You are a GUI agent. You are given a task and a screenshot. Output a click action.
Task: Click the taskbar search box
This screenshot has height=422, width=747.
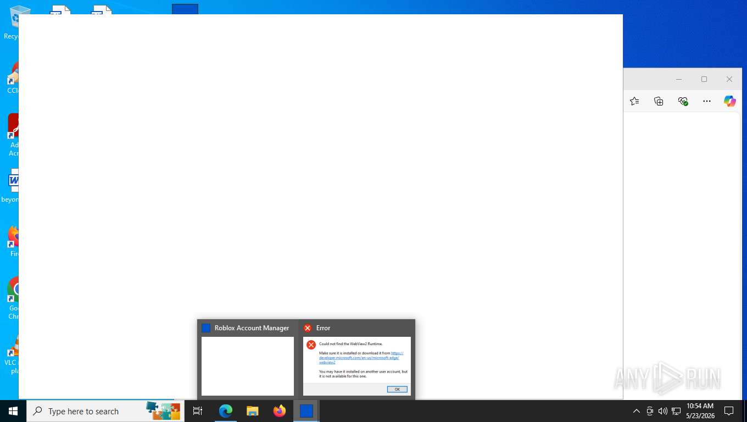pyautogui.click(x=105, y=411)
